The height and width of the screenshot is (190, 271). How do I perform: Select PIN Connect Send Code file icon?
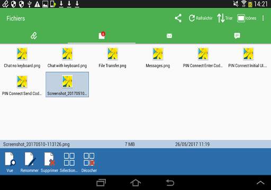tap(22, 81)
